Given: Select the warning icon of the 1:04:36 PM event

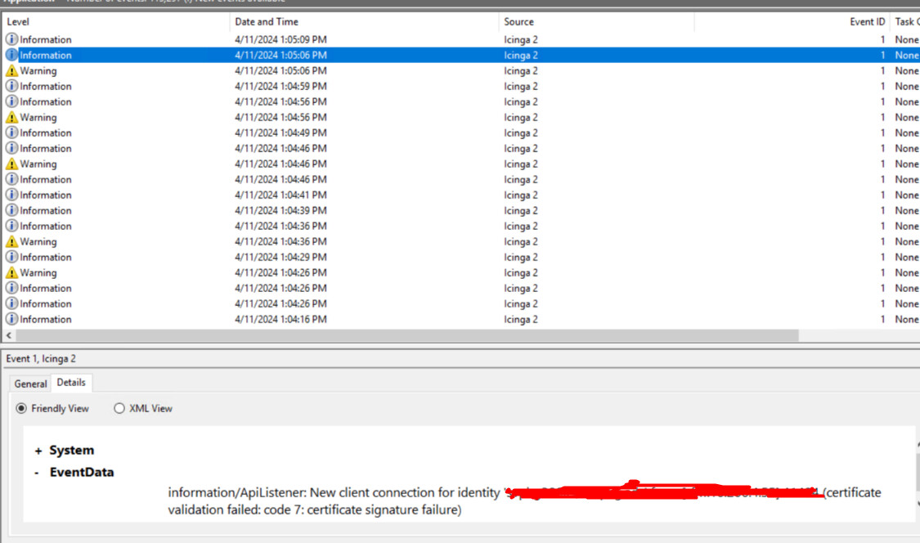Looking at the screenshot, I should (11, 241).
